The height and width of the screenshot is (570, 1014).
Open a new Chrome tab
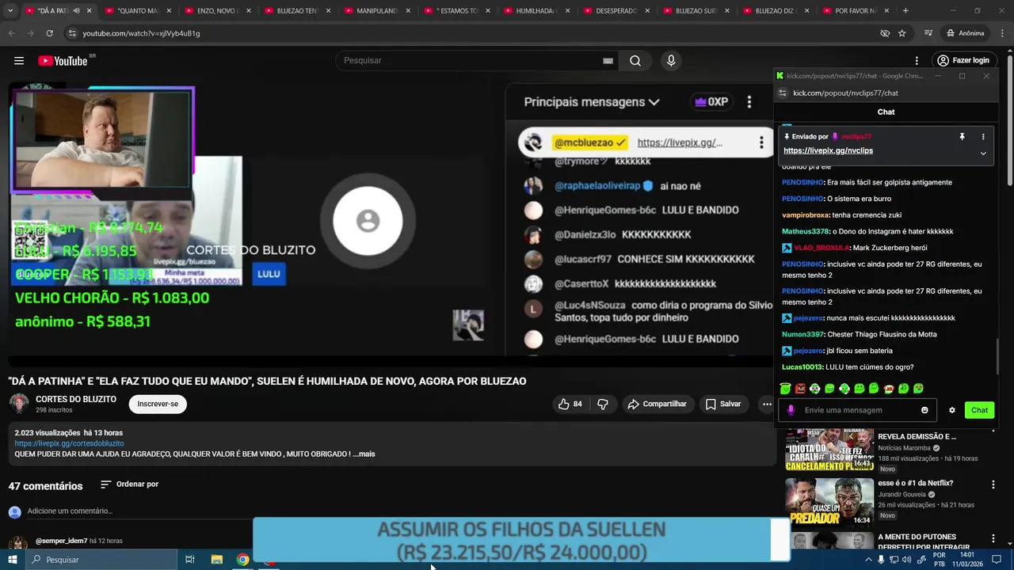tap(905, 11)
